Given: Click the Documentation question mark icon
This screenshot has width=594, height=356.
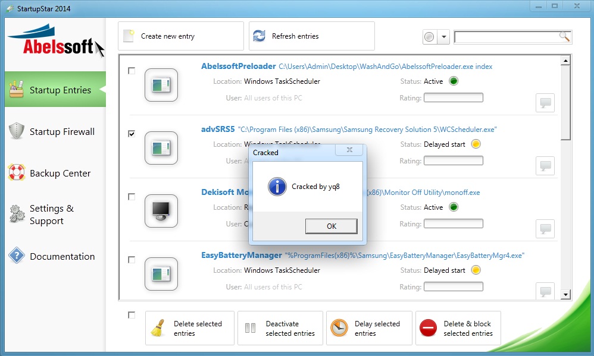Looking at the screenshot, I should tap(17, 256).
